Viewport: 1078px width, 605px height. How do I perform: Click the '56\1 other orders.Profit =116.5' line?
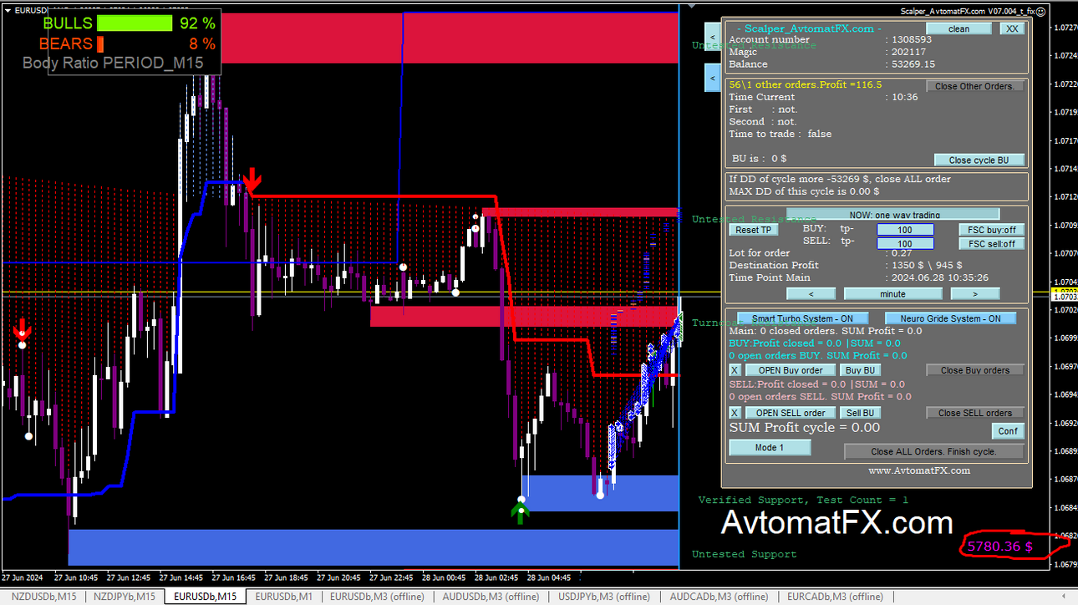tap(806, 84)
